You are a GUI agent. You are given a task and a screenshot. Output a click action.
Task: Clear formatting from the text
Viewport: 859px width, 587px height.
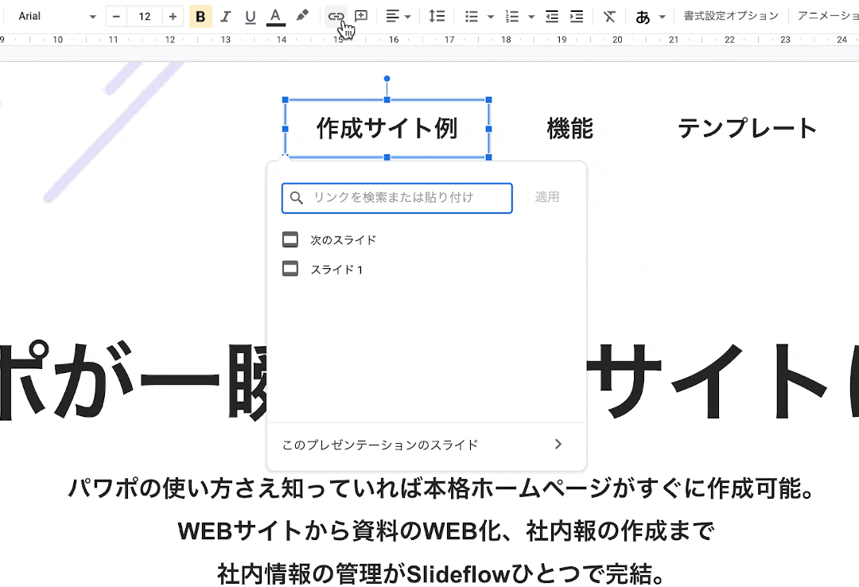click(608, 16)
